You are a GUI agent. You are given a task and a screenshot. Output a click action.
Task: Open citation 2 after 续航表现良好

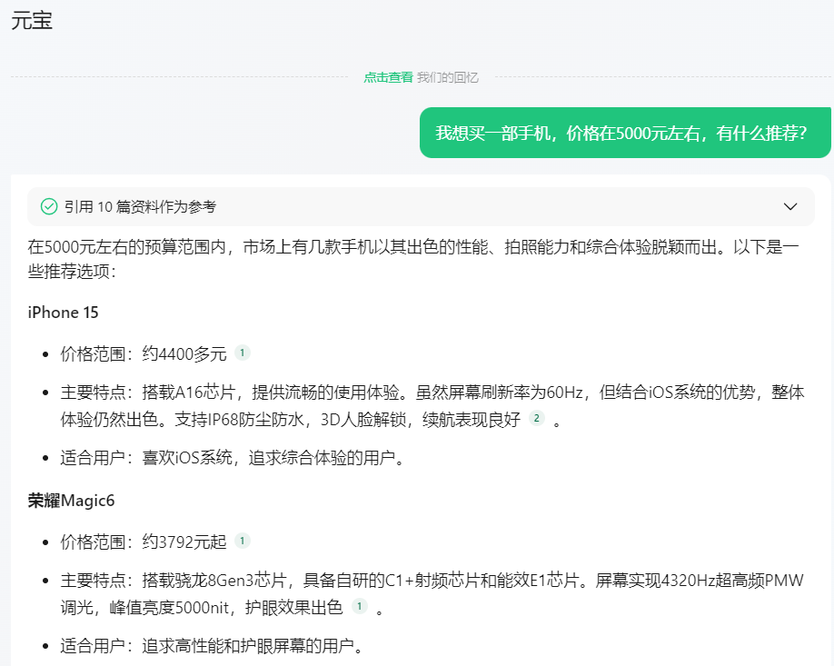click(537, 418)
